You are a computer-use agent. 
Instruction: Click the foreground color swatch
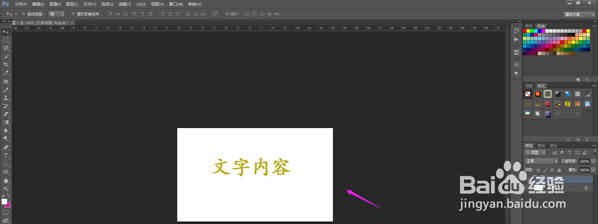[x=4, y=202]
